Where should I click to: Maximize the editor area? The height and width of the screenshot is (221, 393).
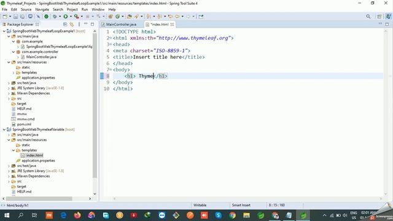click(x=387, y=25)
